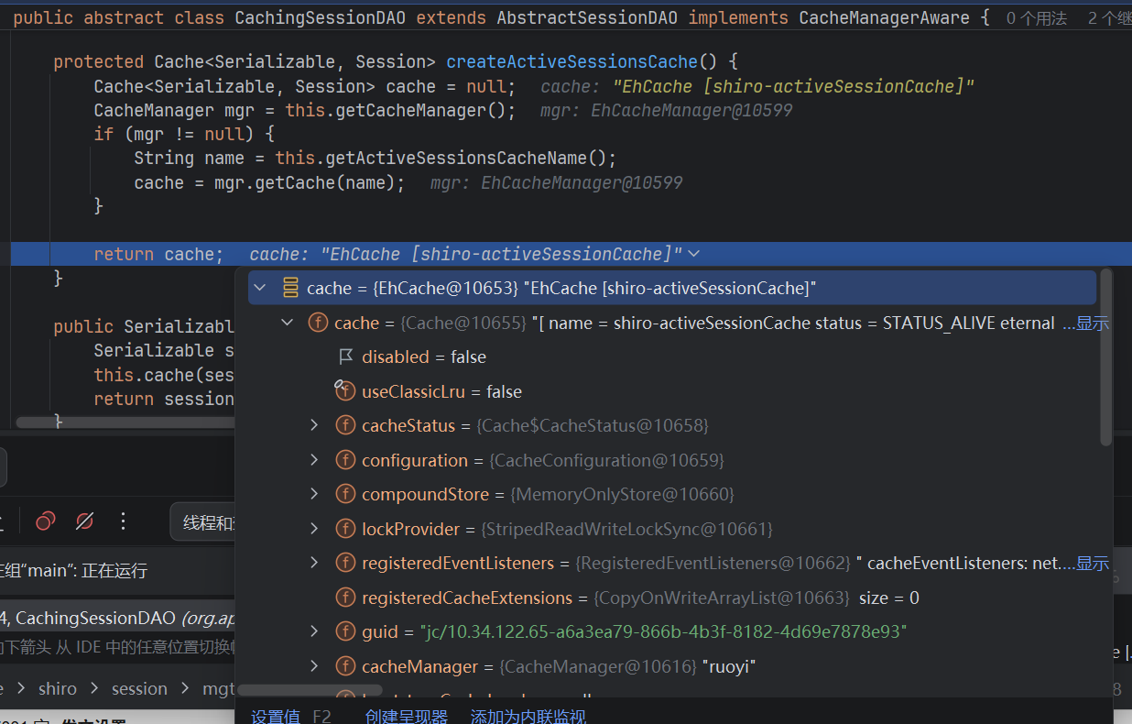Click the session breadcrumb item
Image resolution: width=1132 pixels, height=724 pixels.
point(139,688)
